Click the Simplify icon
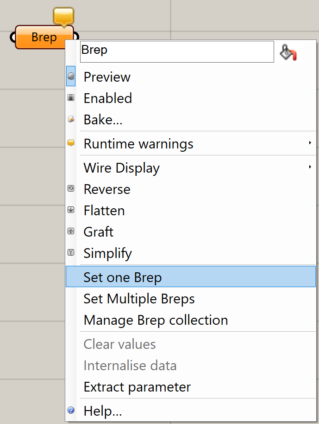The height and width of the screenshot is (424, 319). coord(71,253)
